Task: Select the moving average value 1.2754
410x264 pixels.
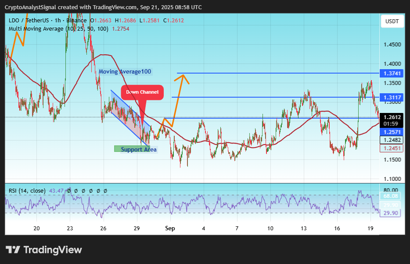Action: pyautogui.click(x=121, y=29)
